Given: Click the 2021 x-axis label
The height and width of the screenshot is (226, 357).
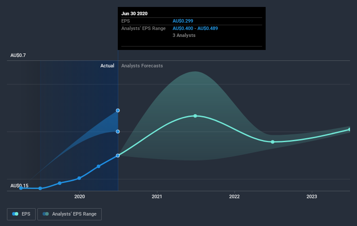Looking at the screenshot, I should [x=157, y=196].
